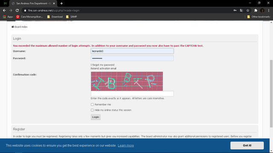
Task: Click the Username input field
Action: 132,51
